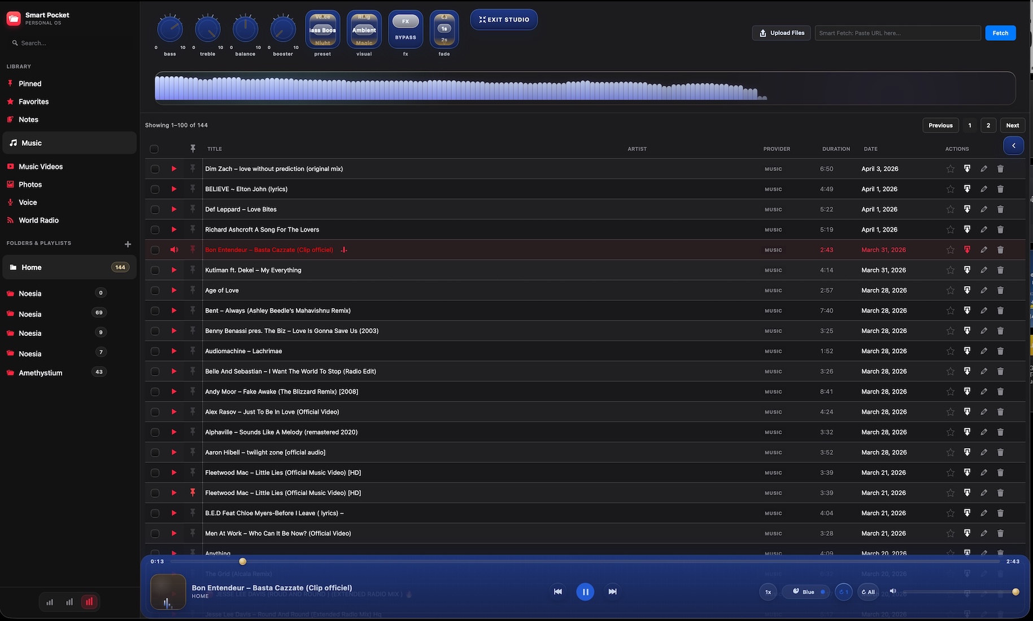Open Favorites in the sidebar
Viewport: 1033px width, 621px height.
pos(33,102)
